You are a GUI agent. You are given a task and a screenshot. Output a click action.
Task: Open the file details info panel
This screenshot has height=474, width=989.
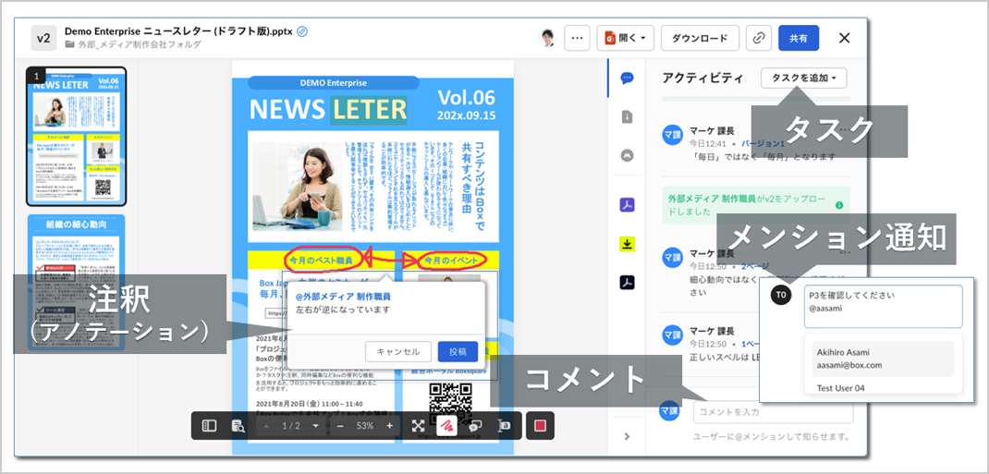coord(627,117)
